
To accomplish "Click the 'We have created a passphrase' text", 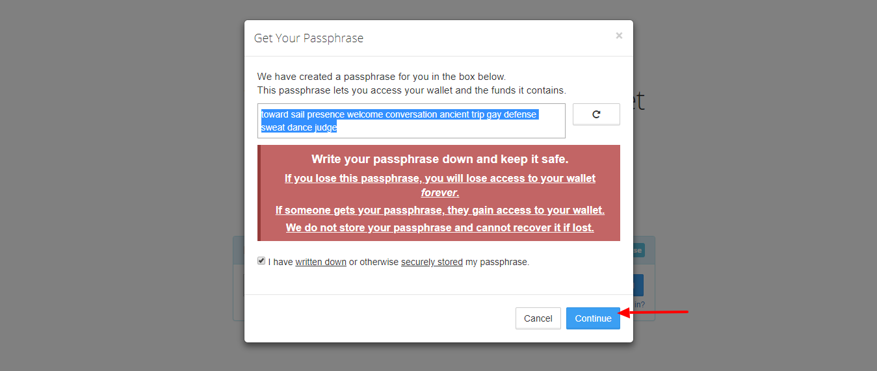I will [381, 77].
